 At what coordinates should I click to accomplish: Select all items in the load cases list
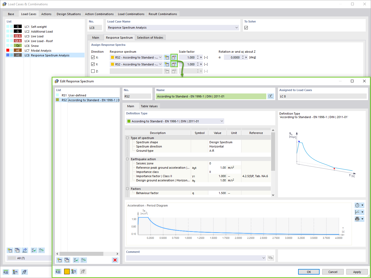coord(34,250)
